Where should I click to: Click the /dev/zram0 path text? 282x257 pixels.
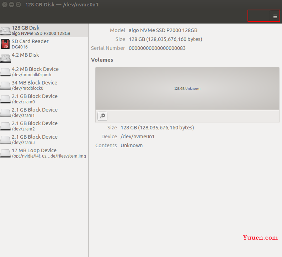(x=23, y=102)
